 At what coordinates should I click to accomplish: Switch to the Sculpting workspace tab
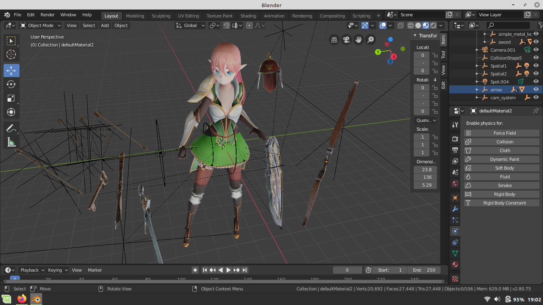[161, 16]
